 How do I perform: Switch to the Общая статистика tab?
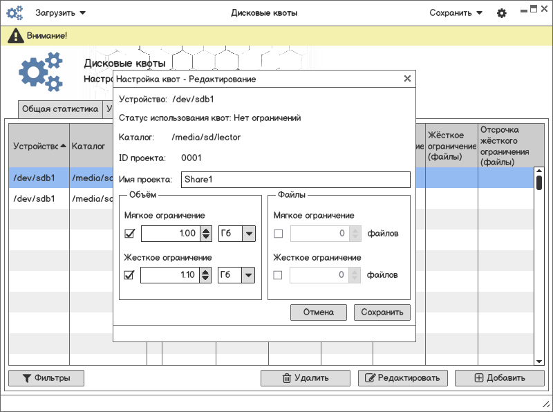point(60,109)
